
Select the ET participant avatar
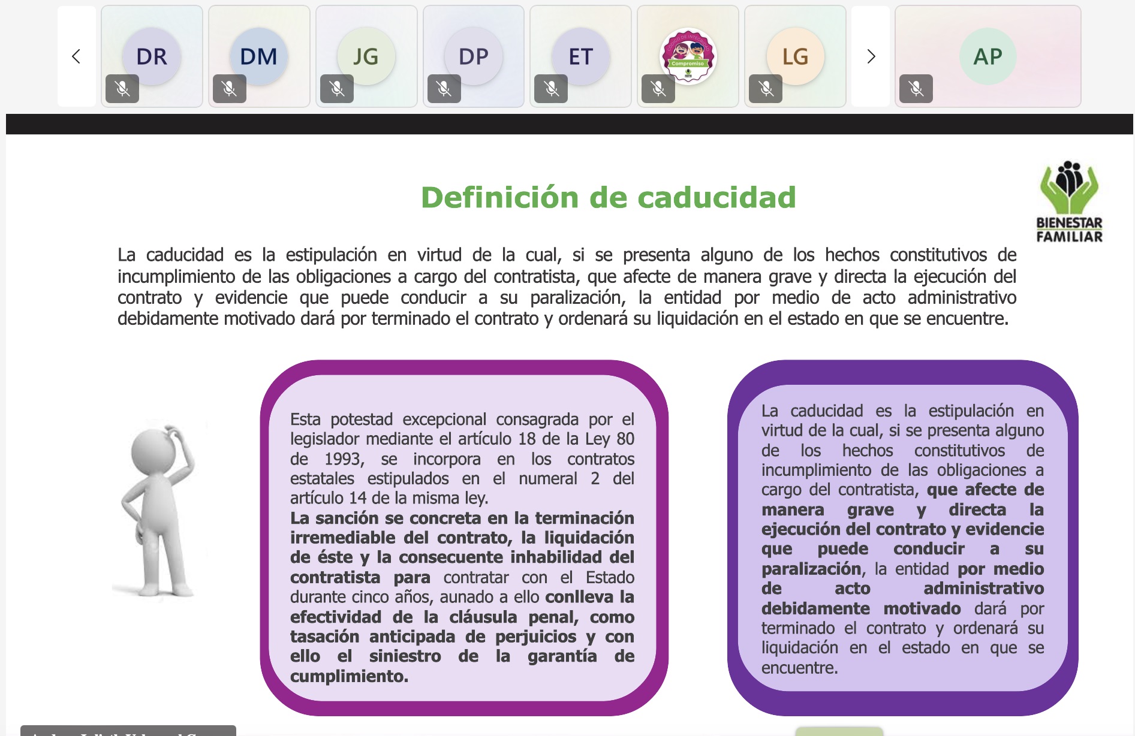580,56
